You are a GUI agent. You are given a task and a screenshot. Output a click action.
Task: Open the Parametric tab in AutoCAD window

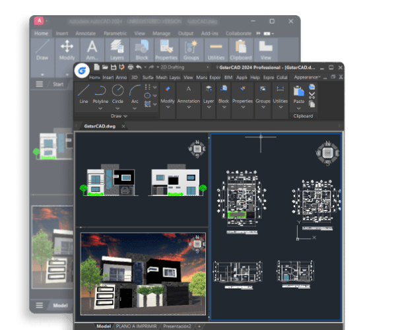[115, 33]
